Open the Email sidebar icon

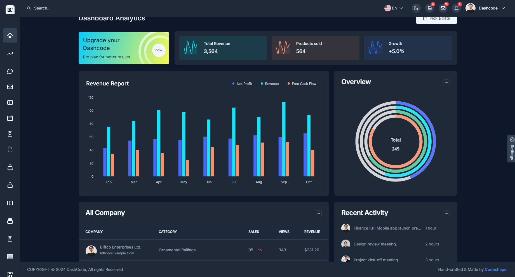[10, 87]
